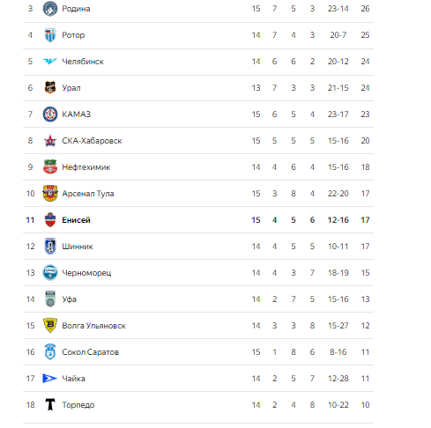
Task: Open the Сокол Саратов team link
Action: click(x=90, y=352)
